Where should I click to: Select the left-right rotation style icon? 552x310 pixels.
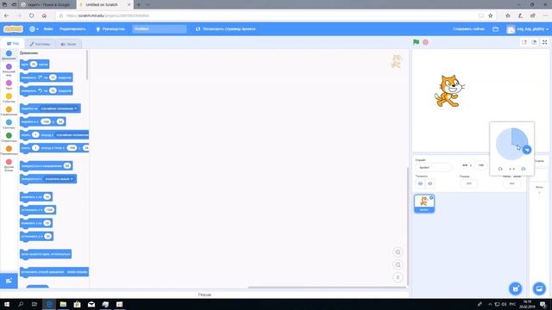pos(511,169)
